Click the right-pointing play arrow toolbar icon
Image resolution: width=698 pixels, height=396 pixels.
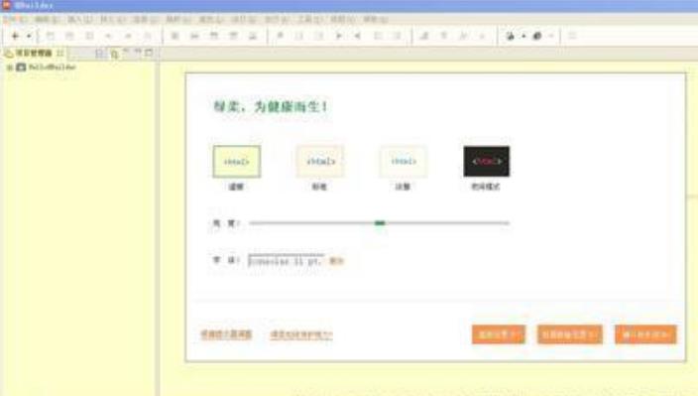click(338, 36)
